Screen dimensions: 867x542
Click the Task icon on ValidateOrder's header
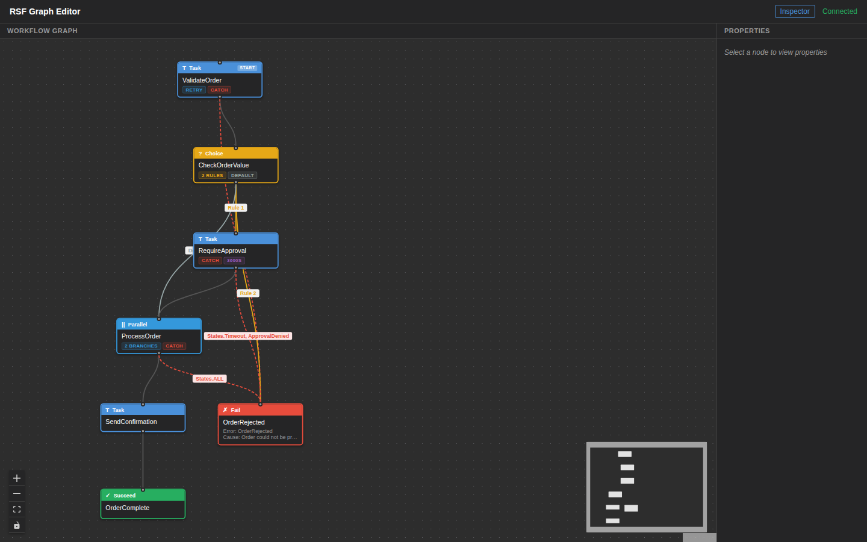(x=184, y=68)
